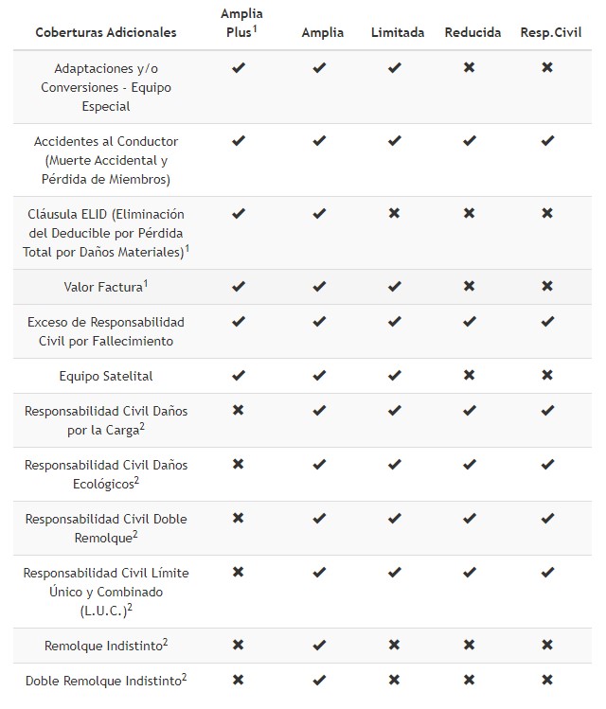Image resolution: width=606 pixels, height=709 pixels.
Task: Click Amplia Plus cross for Responsabilidad Civil Daños Ecológicos
Action: [239, 465]
